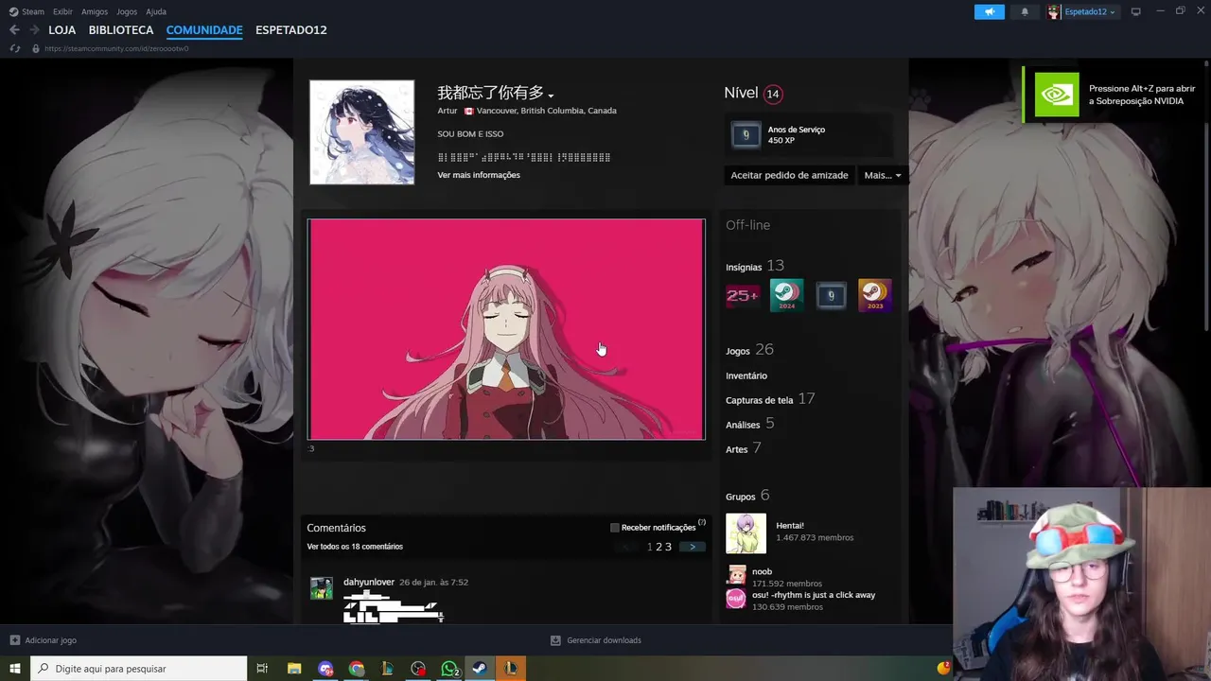
Task: Open the Grupos 6 link
Action: click(x=747, y=496)
